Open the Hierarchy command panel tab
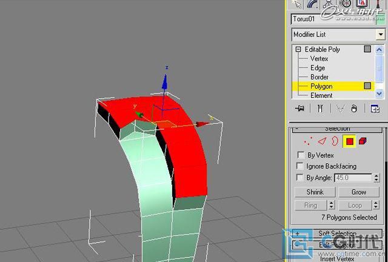 coord(329,4)
